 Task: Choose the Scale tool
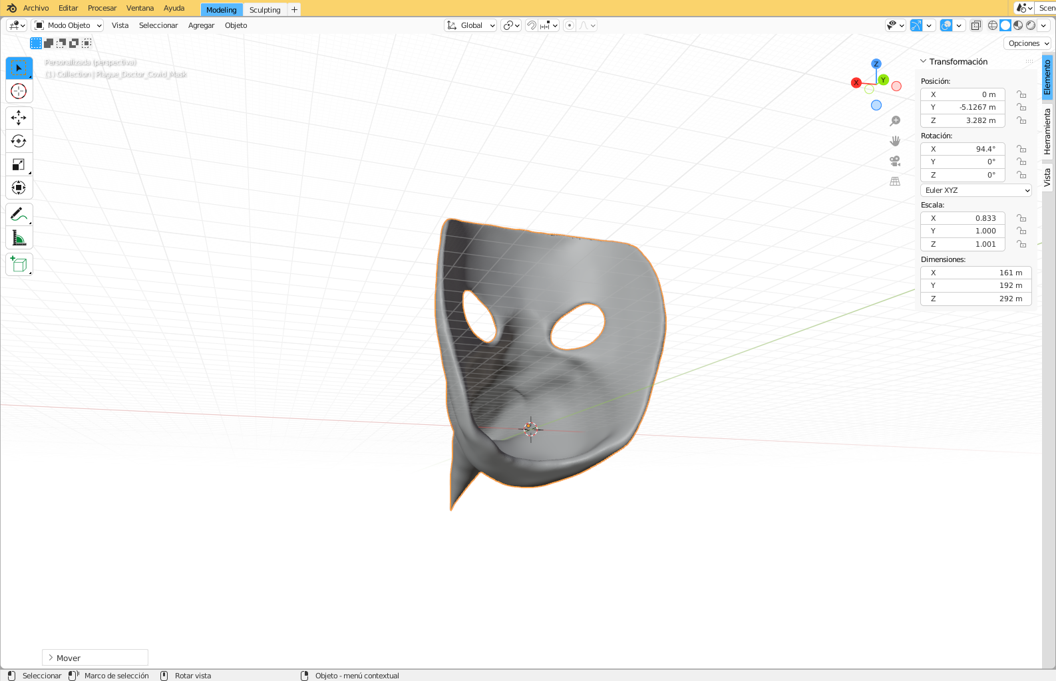[19, 165]
